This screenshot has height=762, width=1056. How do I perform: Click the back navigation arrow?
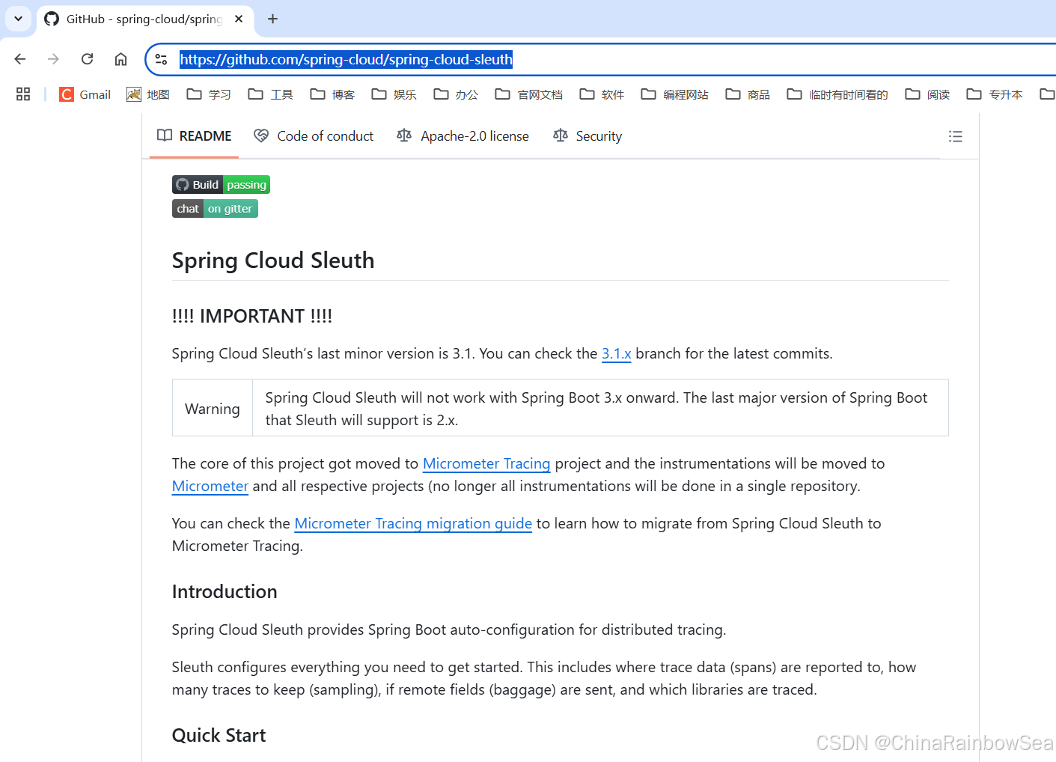point(19,58)
